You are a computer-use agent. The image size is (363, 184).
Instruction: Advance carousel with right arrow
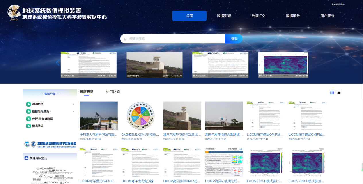coord(305,63)
